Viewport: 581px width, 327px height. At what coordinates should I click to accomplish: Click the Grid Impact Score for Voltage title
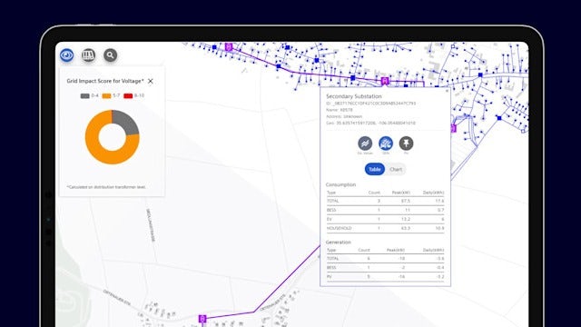(105, 81)
